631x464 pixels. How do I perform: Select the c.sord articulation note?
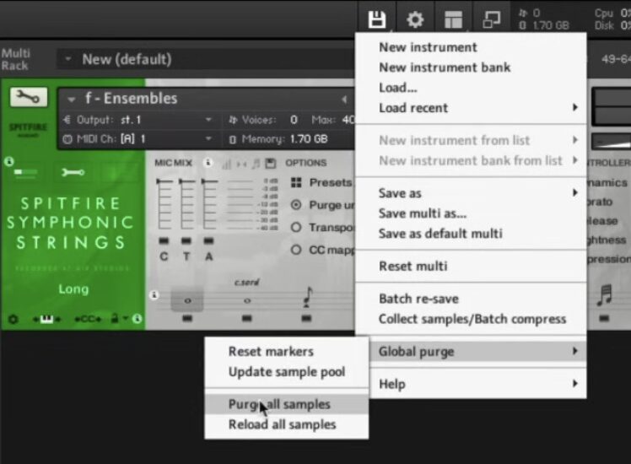[246, 299]
